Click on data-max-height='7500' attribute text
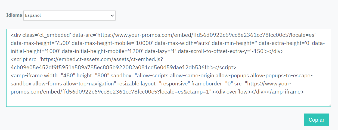Image resolution: width=338 pixels, height=130 pixels. 41,43
